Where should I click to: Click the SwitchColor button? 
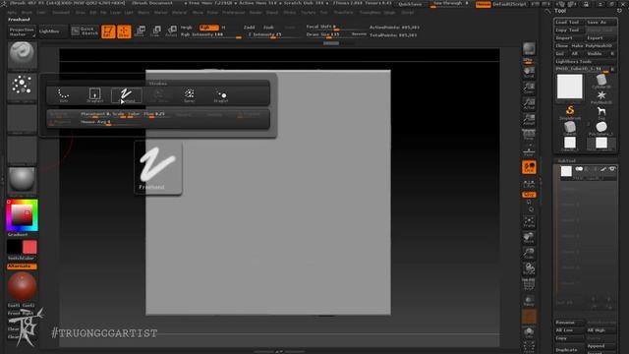[x=22, y=258]
